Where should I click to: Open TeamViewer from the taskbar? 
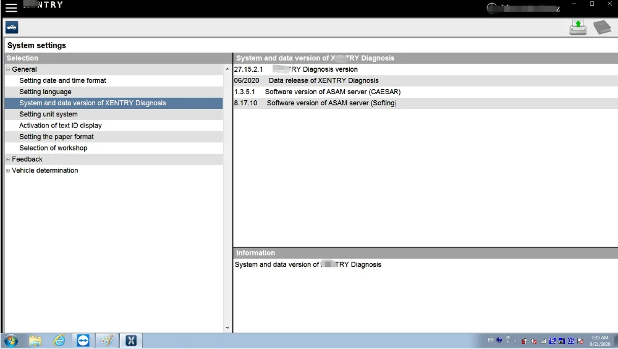[83, 340]
